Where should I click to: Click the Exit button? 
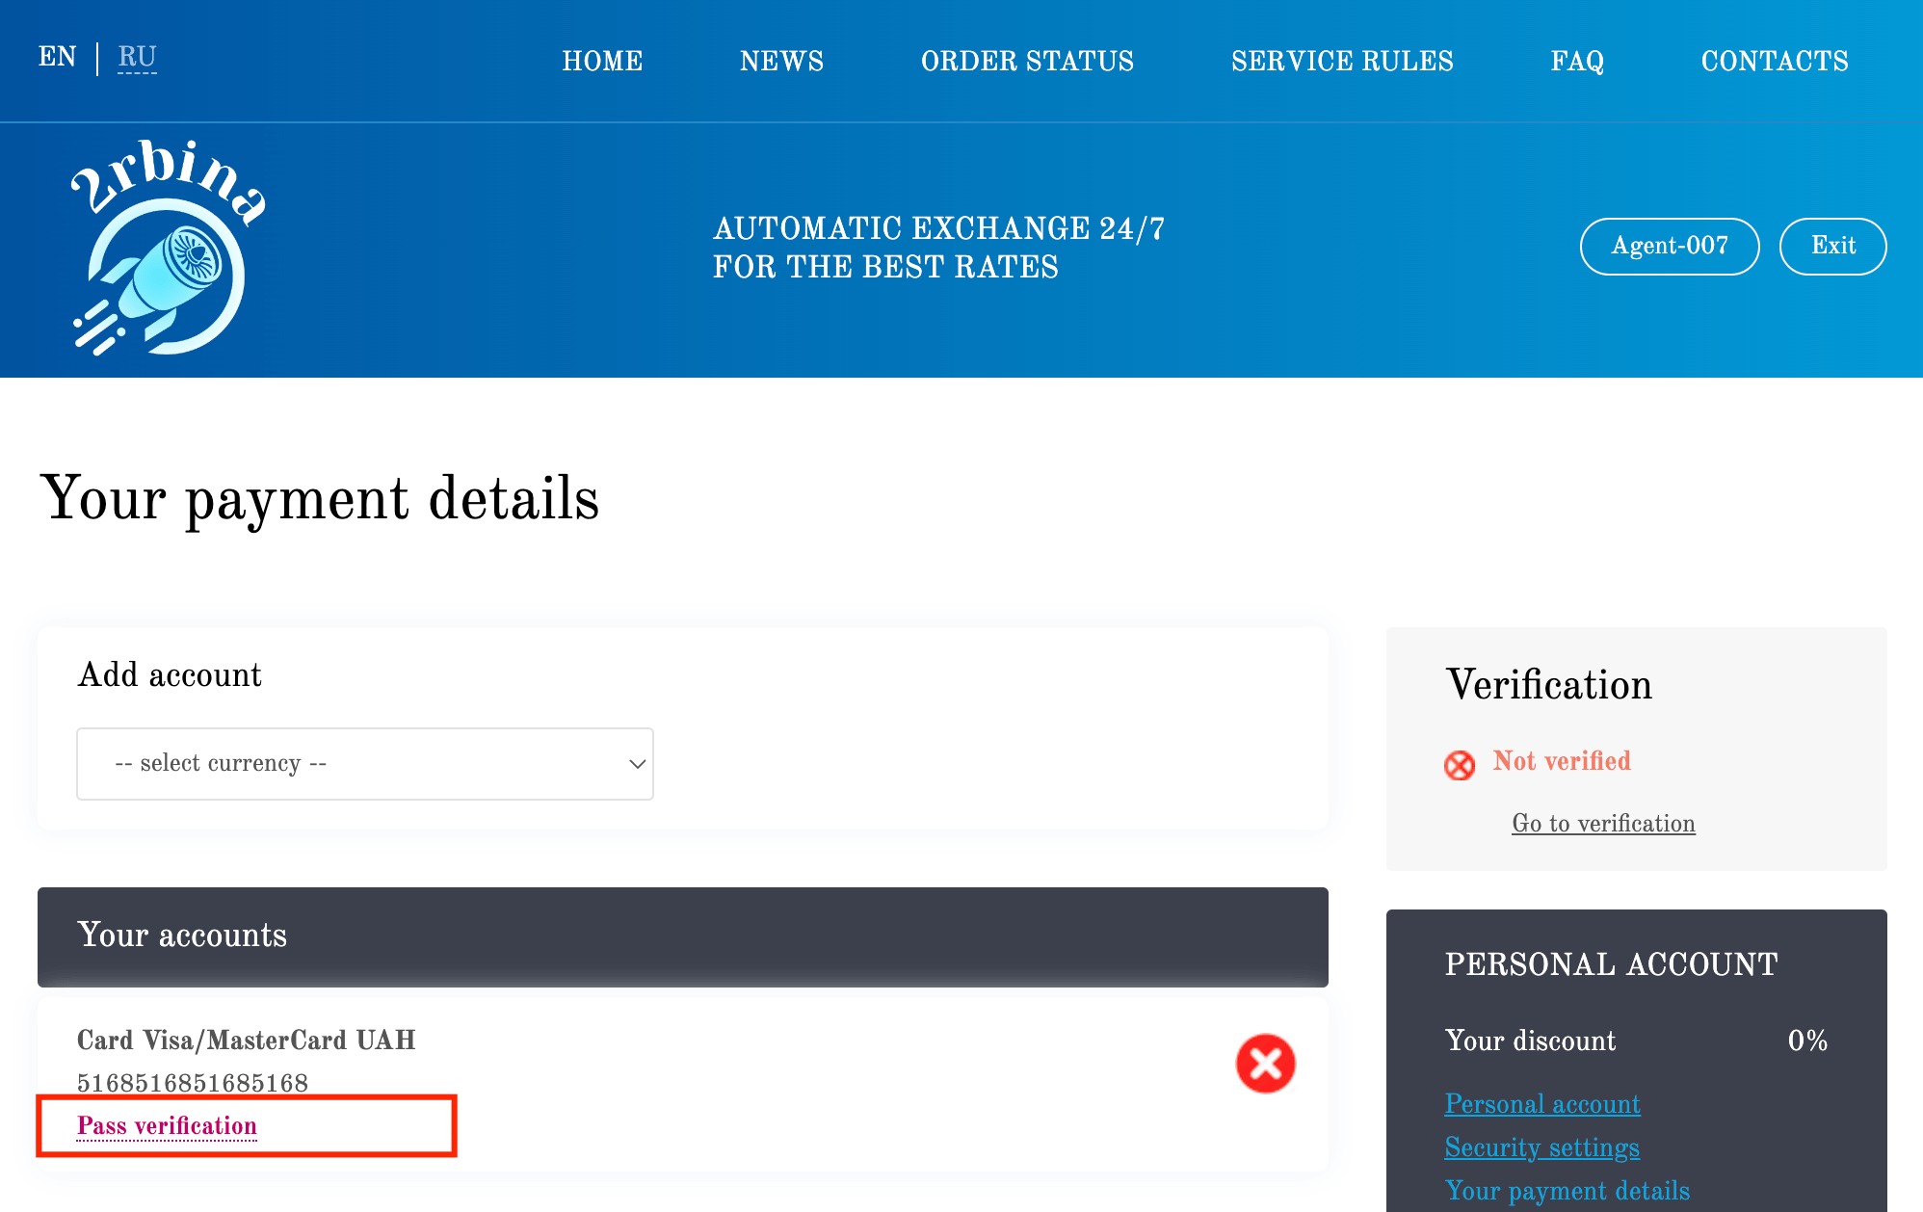[1832, 247]
